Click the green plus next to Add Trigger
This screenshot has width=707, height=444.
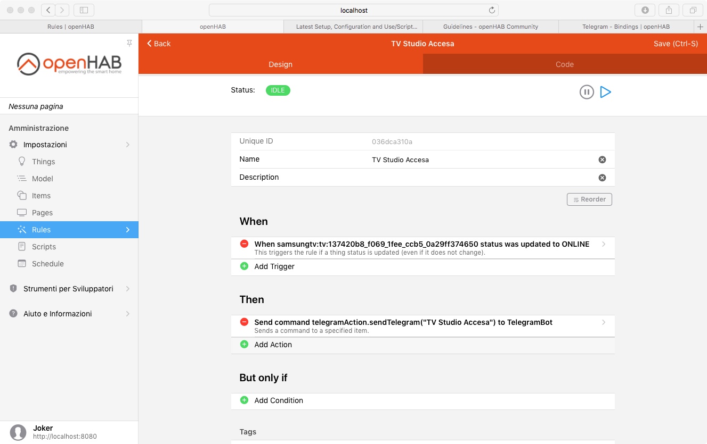244,266
